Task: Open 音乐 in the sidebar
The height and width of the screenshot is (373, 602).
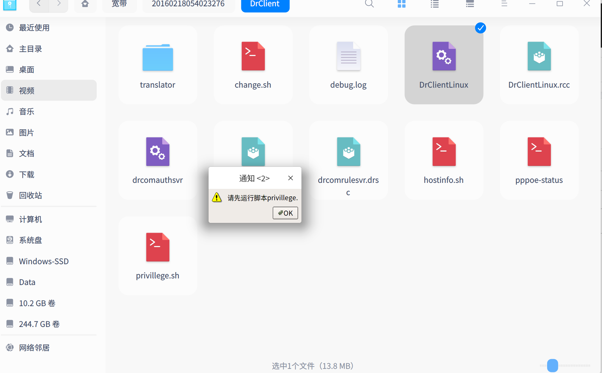Action: [49, 112]
